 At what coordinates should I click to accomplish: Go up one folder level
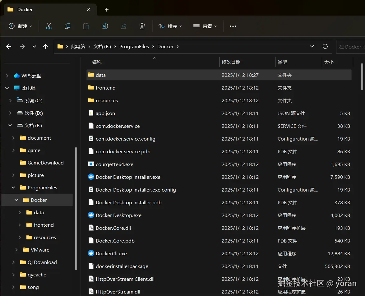46,47
